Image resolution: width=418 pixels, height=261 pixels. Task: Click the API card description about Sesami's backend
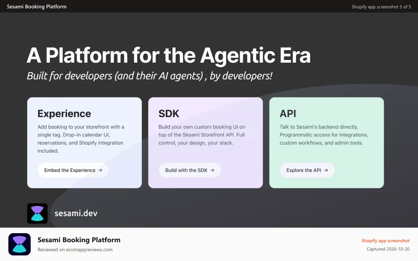click(324, 135)
